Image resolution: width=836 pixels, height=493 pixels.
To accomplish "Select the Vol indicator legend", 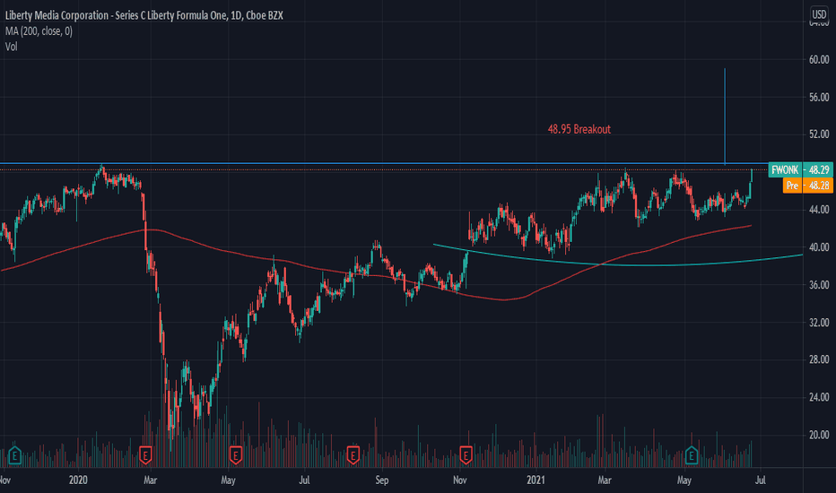I will point(11,47).
